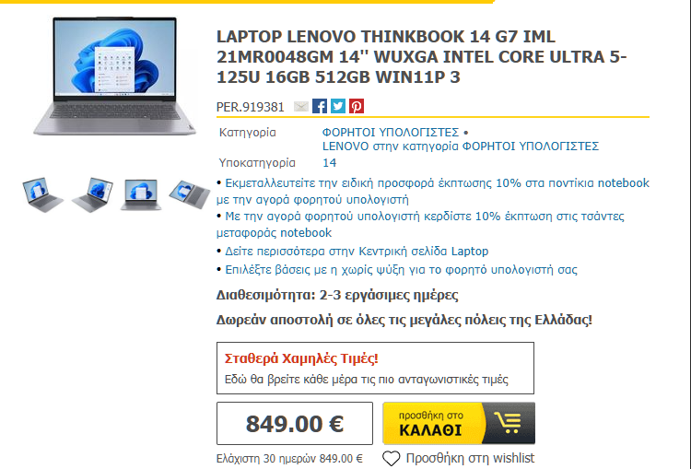
Task: Open the 10% notebook mice discount offer
Action: (433, 192)
